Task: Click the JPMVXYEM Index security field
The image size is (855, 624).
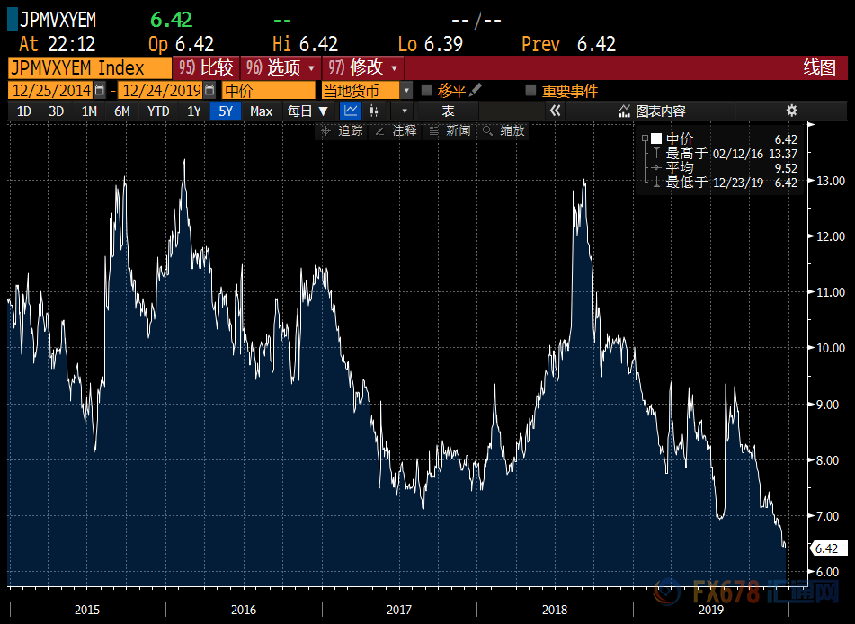Action: click(x=89, y=67)
